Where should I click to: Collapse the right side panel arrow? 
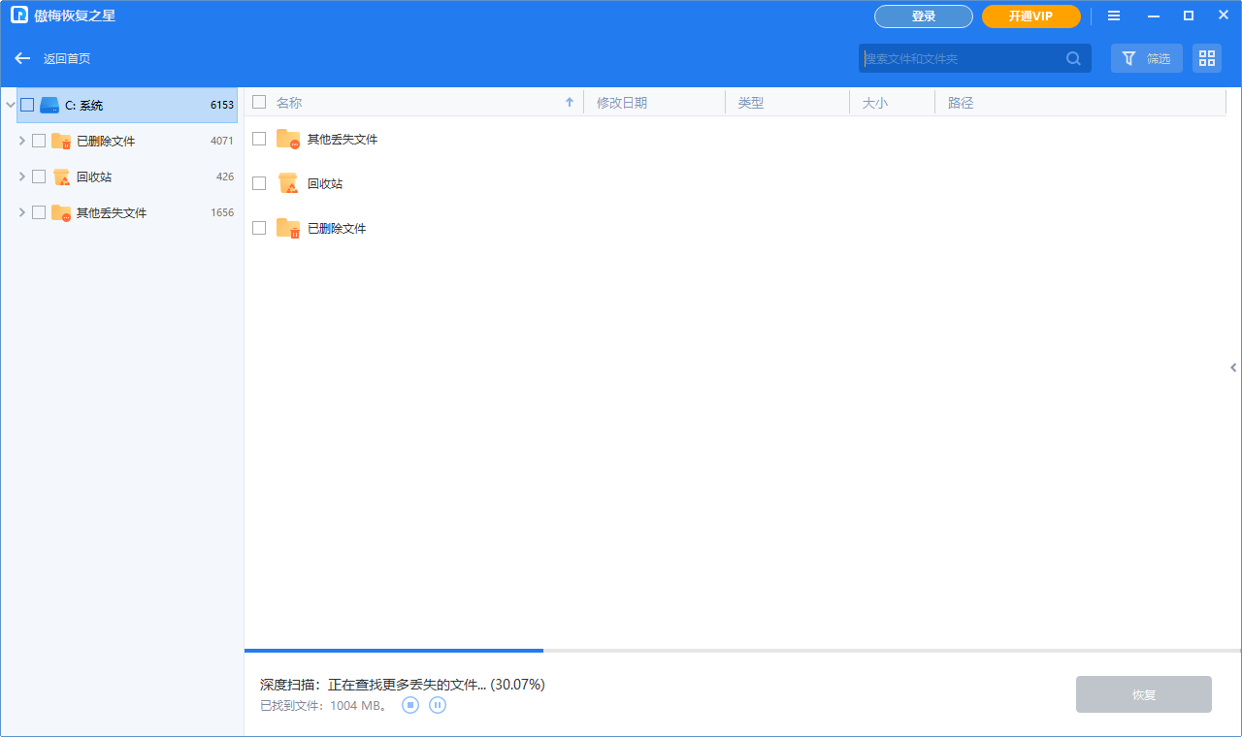1233,368
